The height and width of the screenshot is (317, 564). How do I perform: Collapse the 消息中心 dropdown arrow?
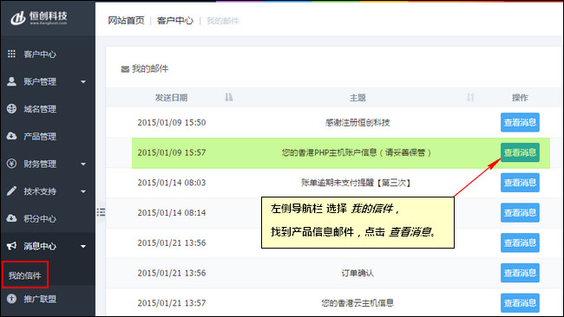[83, 246]
